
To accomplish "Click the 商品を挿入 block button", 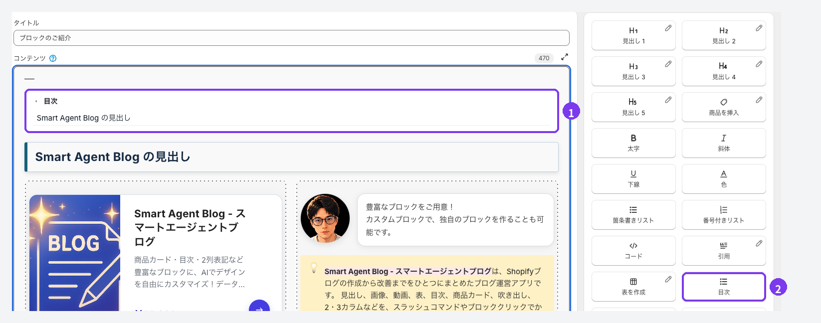I will 724,107.
